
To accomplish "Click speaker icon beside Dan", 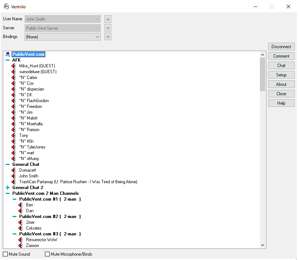I will pyautogui.click(x=20, y=211).
